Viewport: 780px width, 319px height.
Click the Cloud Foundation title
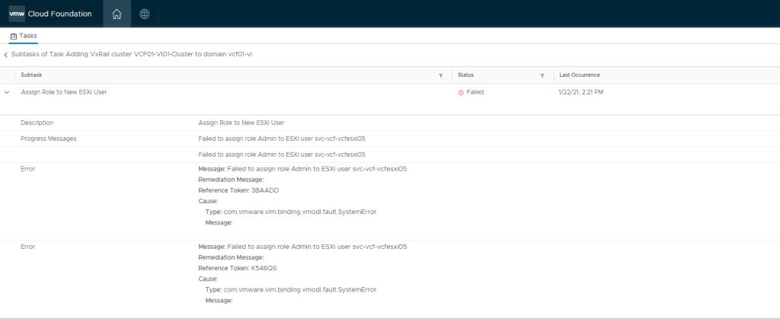65,14
